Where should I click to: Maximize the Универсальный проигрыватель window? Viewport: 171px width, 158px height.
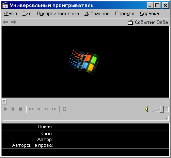click(x=157, y=5)
